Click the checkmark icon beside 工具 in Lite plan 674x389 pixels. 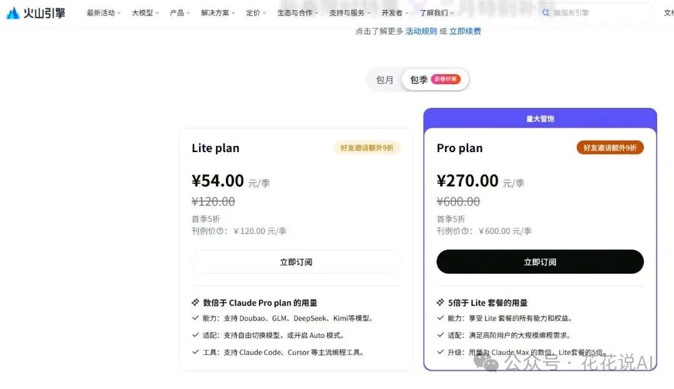point(194,352)
